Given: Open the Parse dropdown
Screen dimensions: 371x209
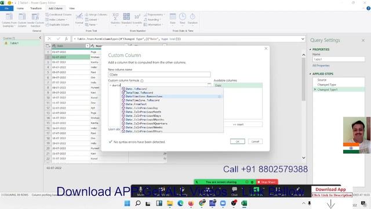Looking at the screenshot, I should tap(92, 24).
